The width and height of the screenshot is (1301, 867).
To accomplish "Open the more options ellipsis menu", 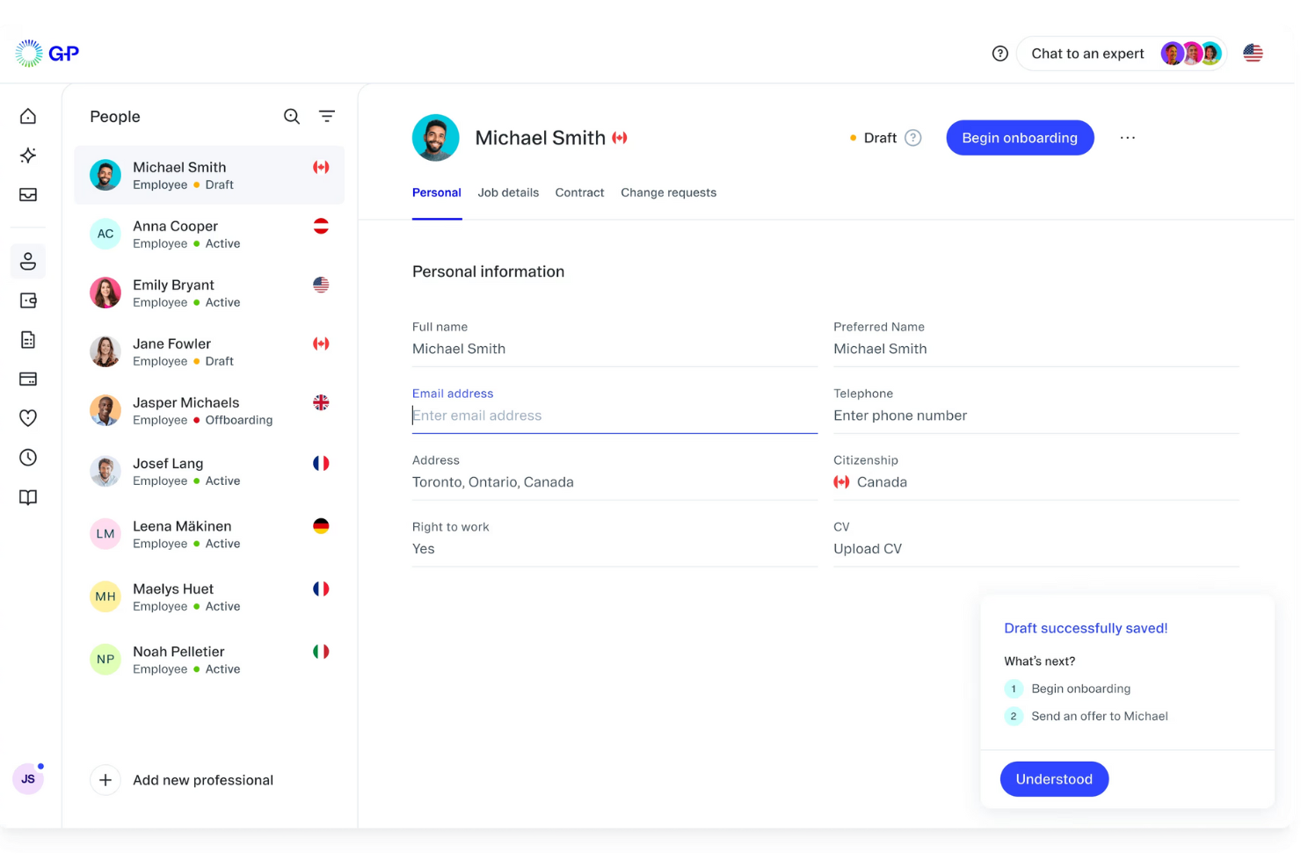I will pyautogui.click(x=1128, y=138).
